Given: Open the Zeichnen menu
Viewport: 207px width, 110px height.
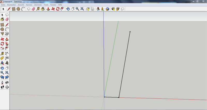Looking at the screenshot, I should coord(38,5).
